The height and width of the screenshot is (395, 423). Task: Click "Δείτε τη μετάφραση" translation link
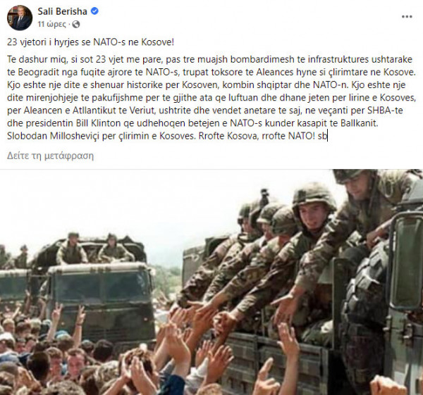click(50, 156)
